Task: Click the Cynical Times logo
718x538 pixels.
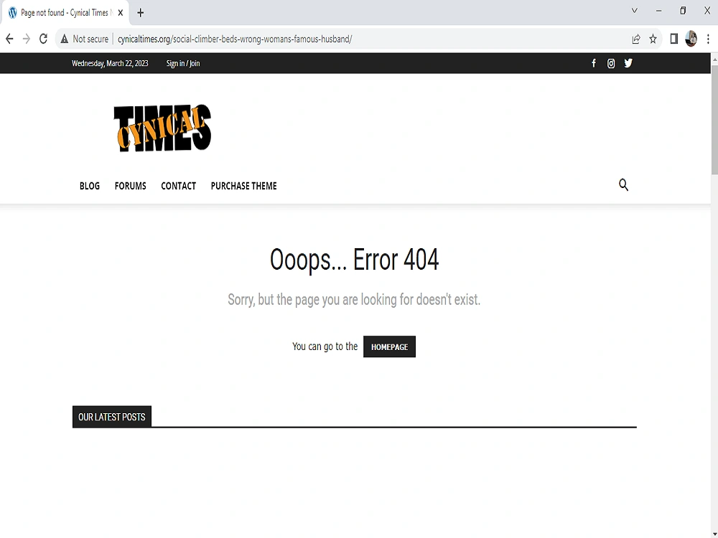Action: pyautogui.click(x=162, y=128)
